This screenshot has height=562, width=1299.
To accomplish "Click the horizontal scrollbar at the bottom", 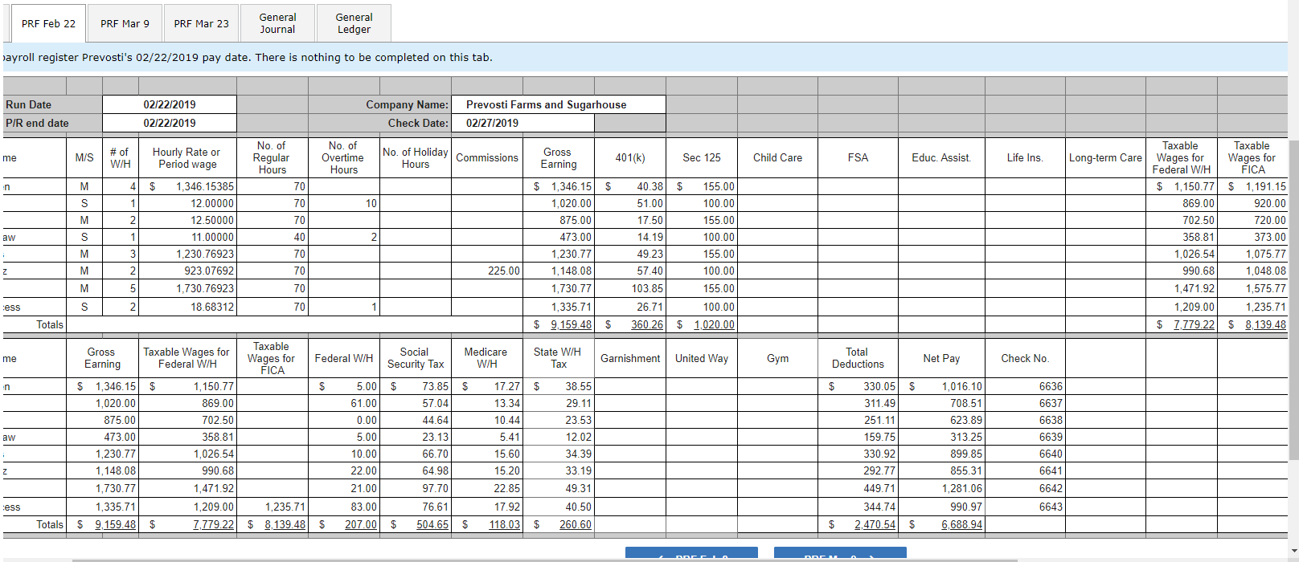I will tap(545, 560).
